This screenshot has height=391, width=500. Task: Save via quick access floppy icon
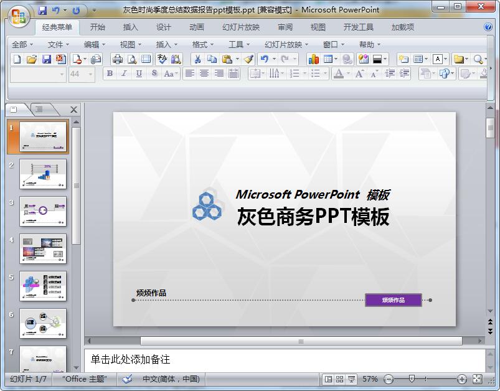pos(42,11)
